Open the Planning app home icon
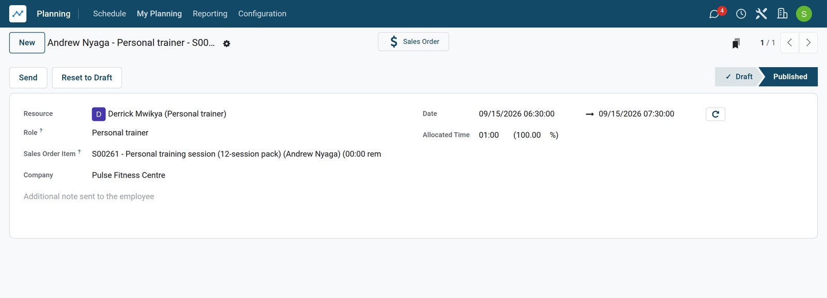Image resolution: width=827 pixels, height=298 pixels. [18, 14]
